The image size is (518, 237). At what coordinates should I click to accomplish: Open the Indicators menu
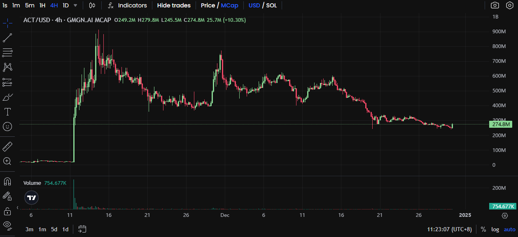pos(128,5)
